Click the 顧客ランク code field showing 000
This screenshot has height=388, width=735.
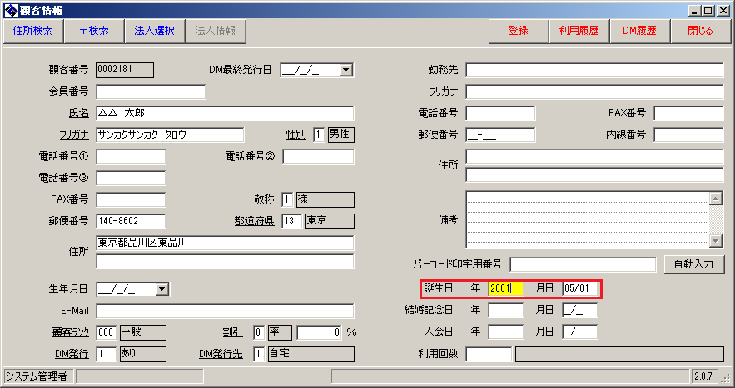(x=107, y=332)
